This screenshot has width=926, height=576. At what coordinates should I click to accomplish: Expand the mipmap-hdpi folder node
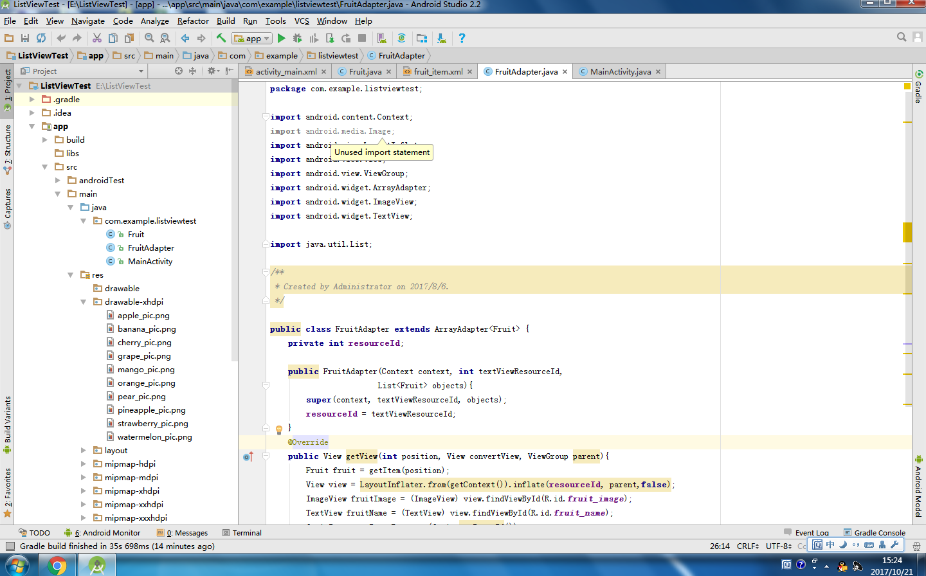point(84,464)
